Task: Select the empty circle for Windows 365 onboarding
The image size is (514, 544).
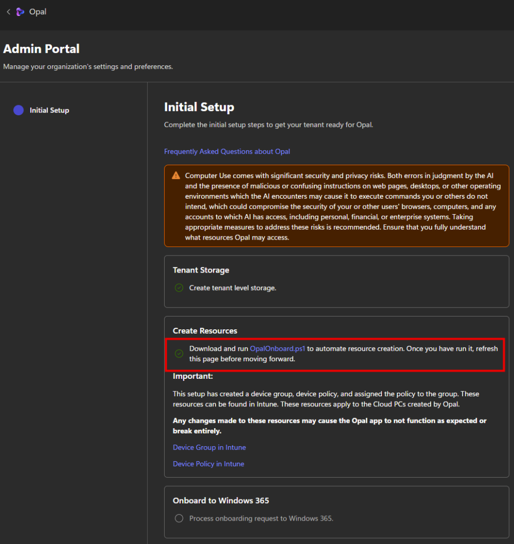Action: click(x=179, y=518)
